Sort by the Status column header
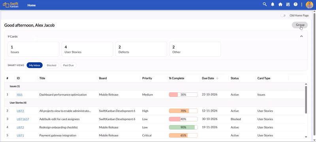This screenshot has height=142, width=316. pyautogui.click(x=235, y=78)
